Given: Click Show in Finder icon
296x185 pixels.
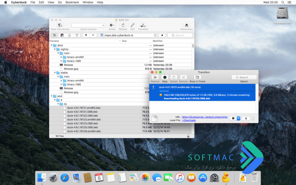Looking at the screenshot, I should [x=197, y=77].
